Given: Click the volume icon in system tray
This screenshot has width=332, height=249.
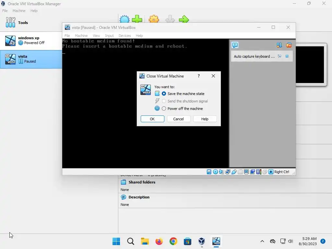Looking at the screenshot, I should tap(290, 241).
